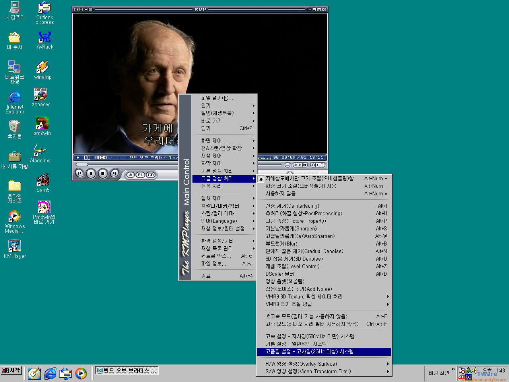Toggle 초고속 모드(필터 기능 사용하지 않음)
The width and height of the screenshot is (509, 382).
324,317
